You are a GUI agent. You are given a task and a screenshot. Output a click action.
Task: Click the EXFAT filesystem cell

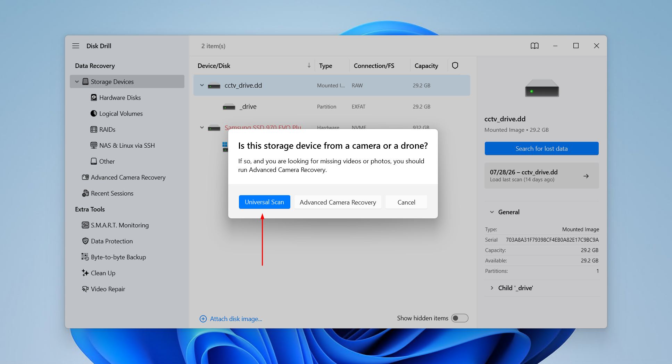[358, 107]
